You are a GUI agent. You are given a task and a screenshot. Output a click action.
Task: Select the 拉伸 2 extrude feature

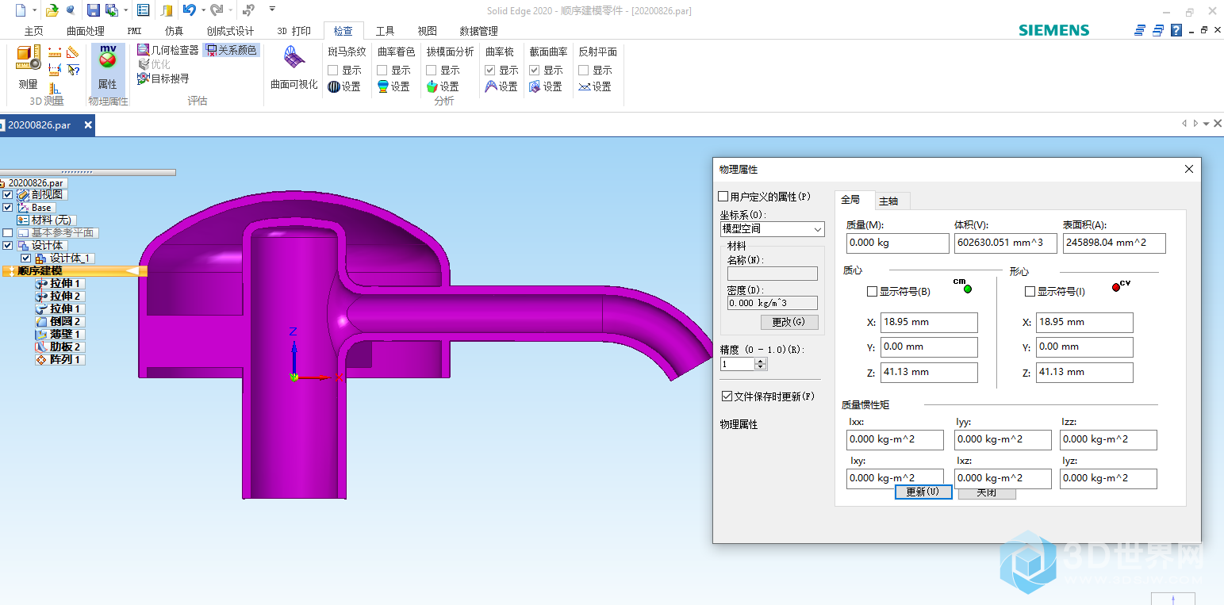(60, 297)
